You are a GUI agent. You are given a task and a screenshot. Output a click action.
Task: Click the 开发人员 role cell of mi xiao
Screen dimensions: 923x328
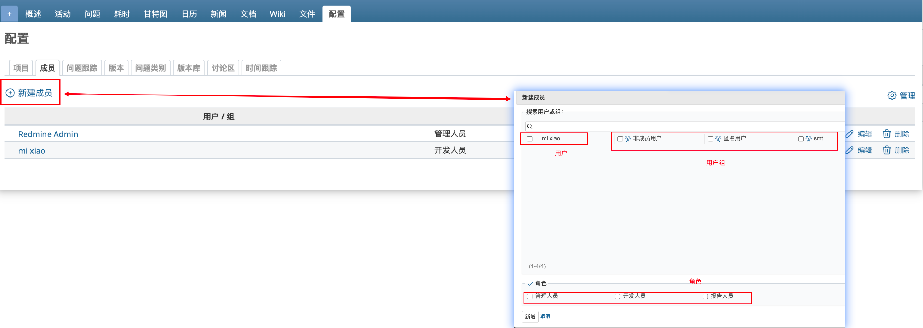pos(450,150)
